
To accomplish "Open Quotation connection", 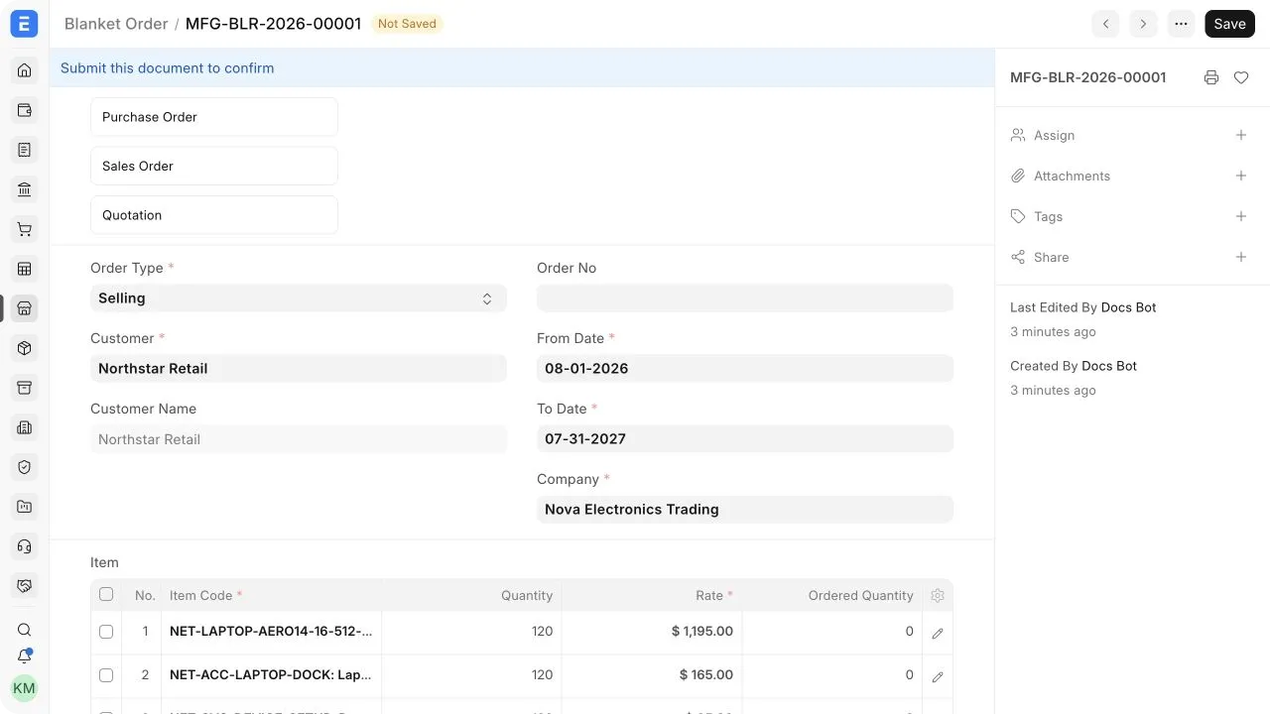I will pyautogui.click(x=214, y=215).
